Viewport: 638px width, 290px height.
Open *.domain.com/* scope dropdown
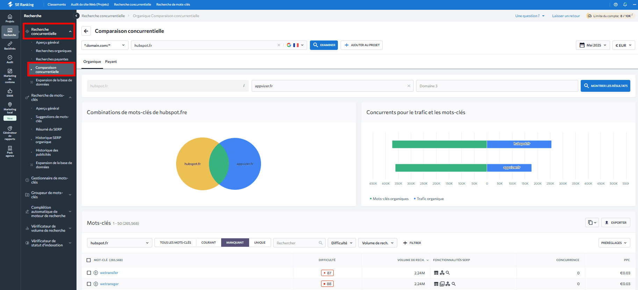105,45
